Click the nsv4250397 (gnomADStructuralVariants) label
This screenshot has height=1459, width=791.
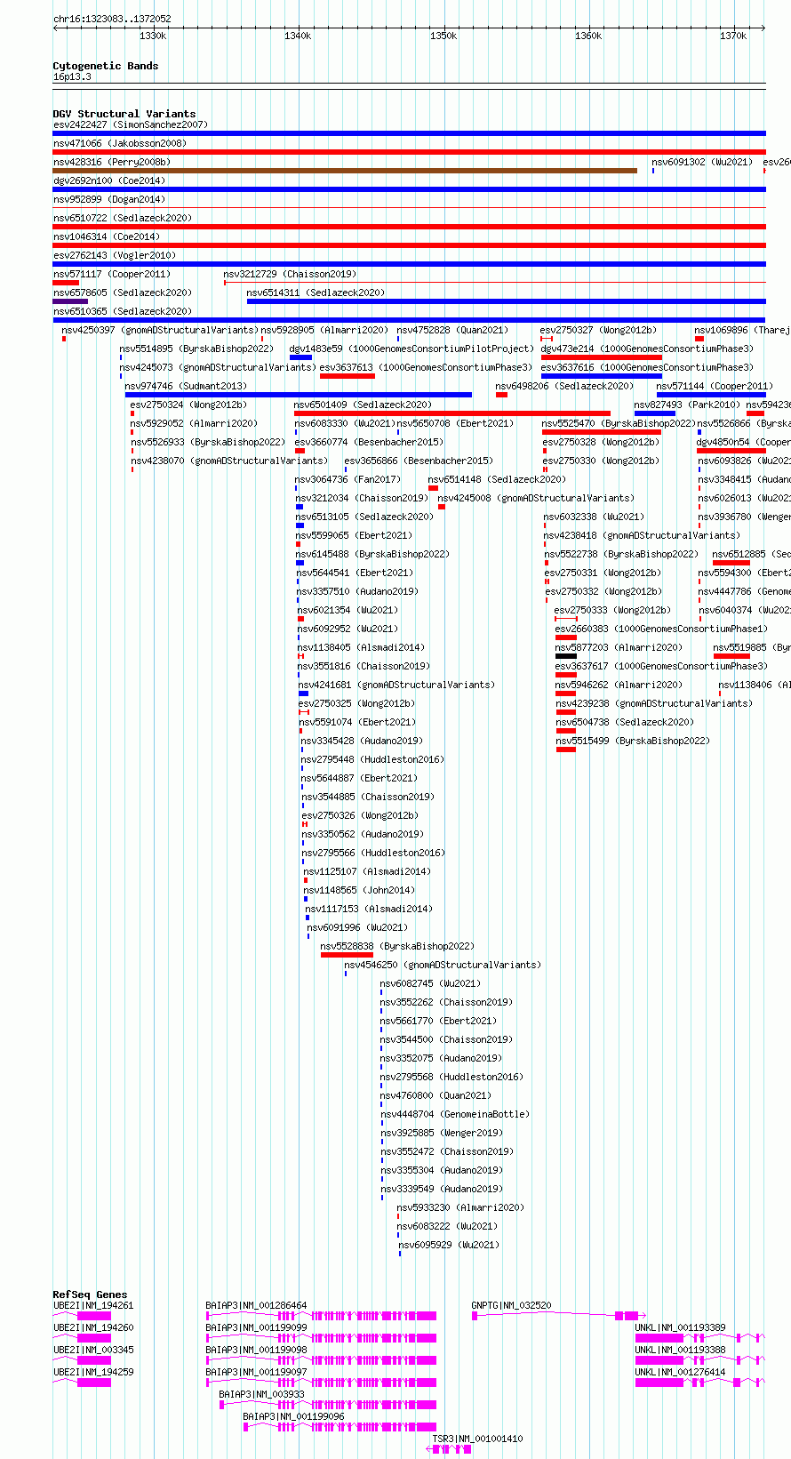click(x=160, y=330)
